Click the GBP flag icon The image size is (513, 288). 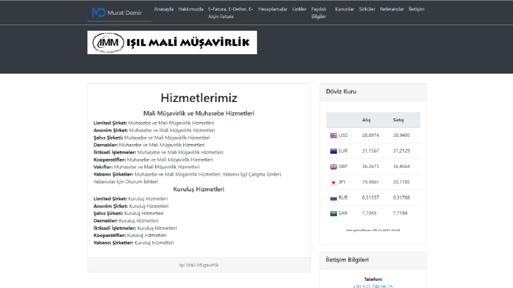333,167
